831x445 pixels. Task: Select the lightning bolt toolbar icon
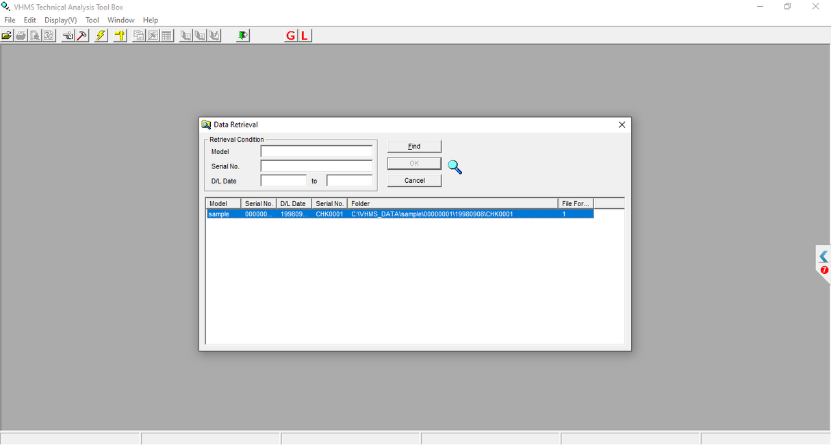pos(100,35)
